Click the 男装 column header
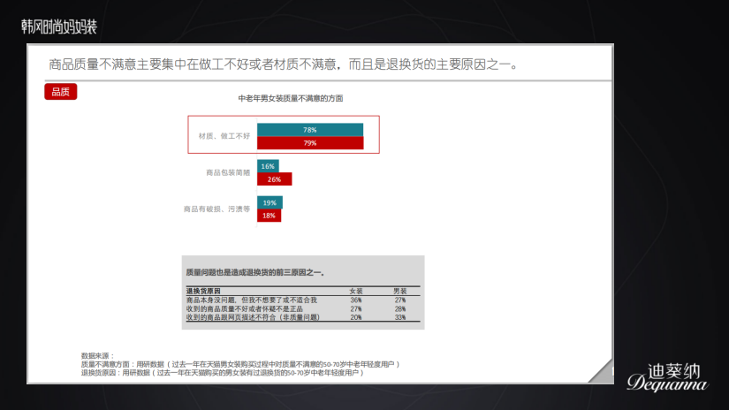This screenshot has width=729, height=410. pyautogui.click(x=399, y=291)
